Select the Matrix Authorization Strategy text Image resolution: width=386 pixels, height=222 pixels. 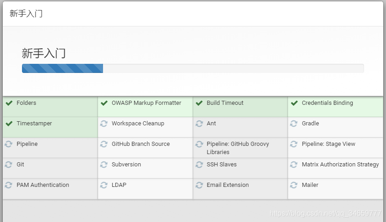[341, 165]
